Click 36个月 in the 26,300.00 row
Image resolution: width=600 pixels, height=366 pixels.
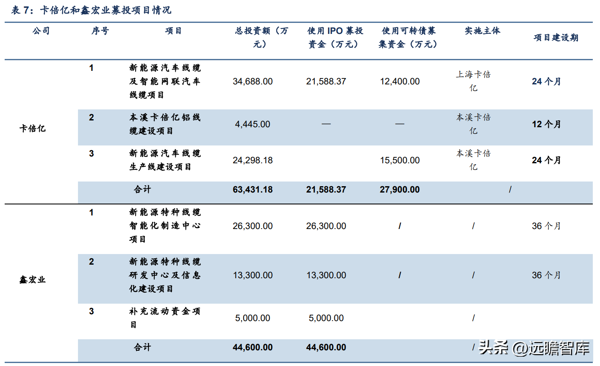[x=546, y=226]
